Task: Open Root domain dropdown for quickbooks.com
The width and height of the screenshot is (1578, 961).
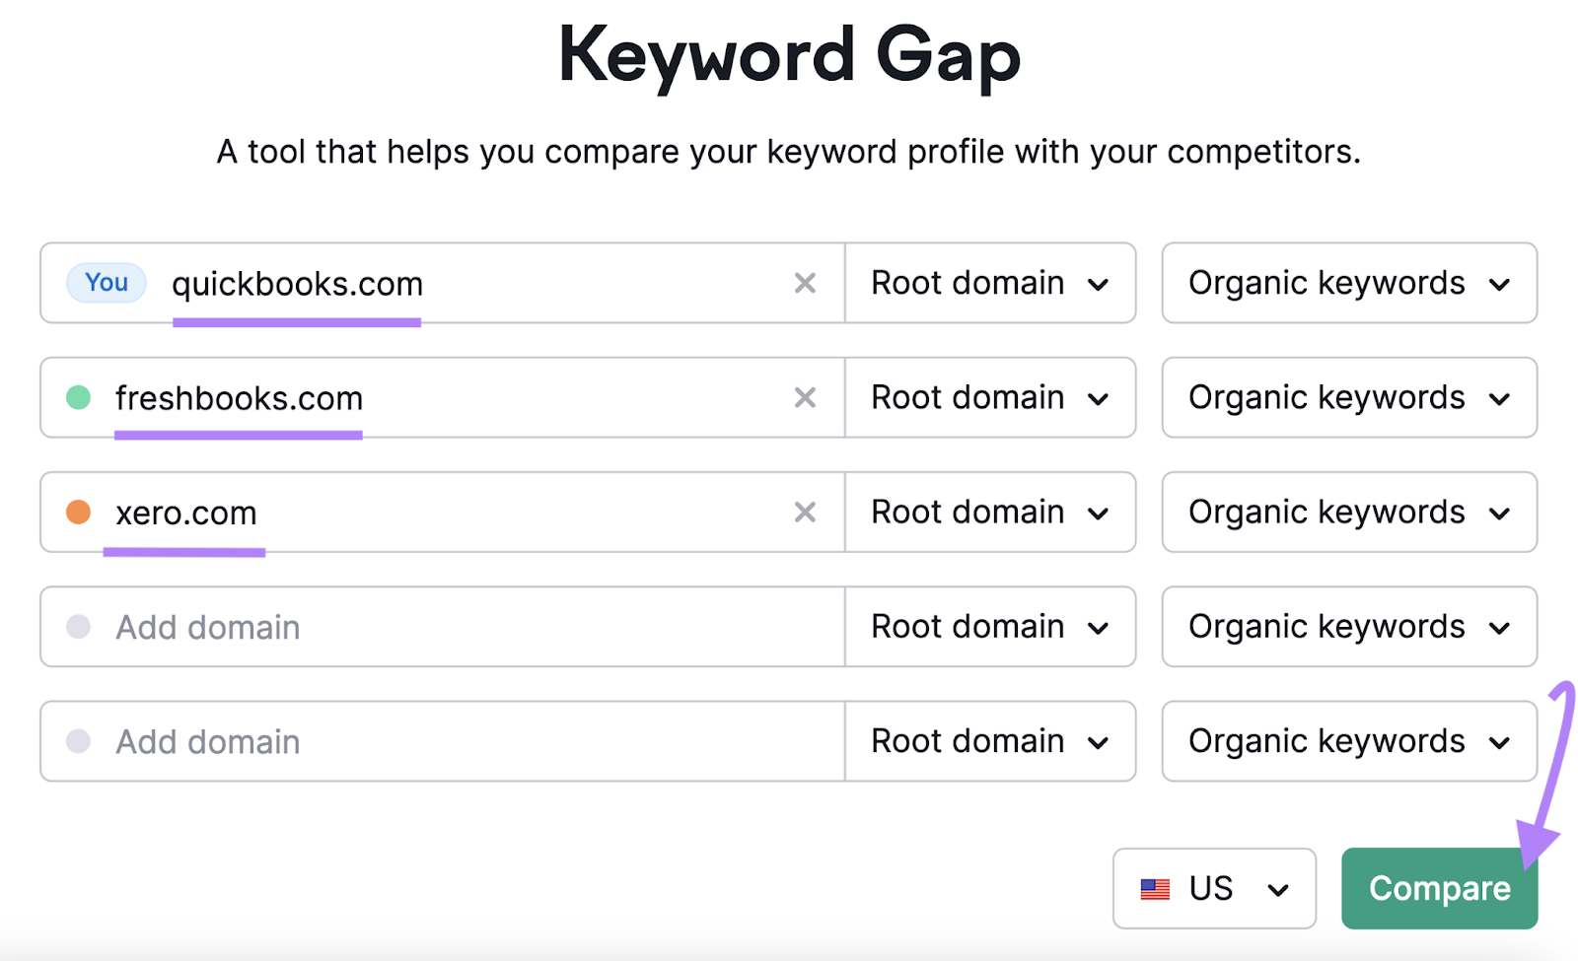Action: click(x=989, y=284)
